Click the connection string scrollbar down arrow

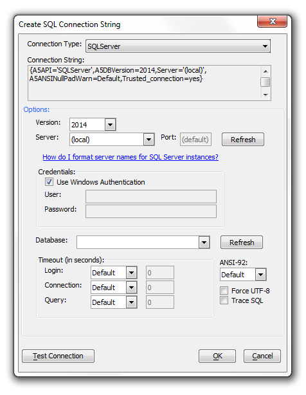(x=265, y=95)
